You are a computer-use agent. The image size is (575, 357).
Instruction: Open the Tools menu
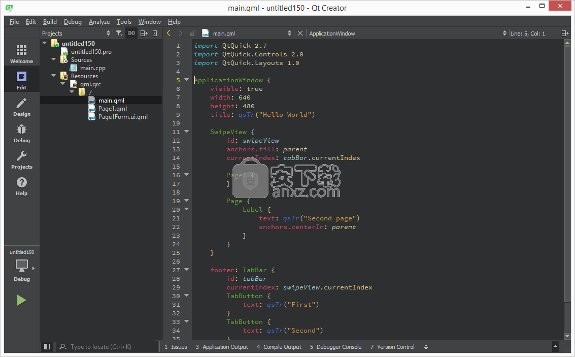click(x=124, y=22)
